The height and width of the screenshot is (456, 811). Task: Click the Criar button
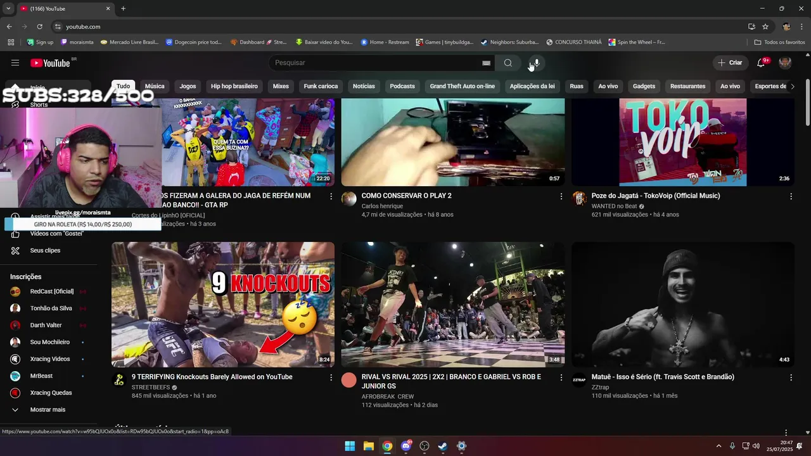pos(729,63)
